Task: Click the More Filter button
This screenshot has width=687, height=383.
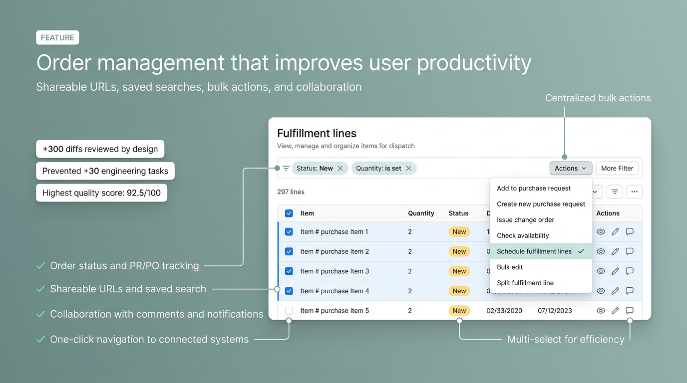Action: tap(617, 169)
